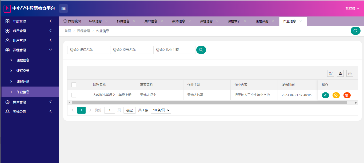Click the search magnifier button

(201, 50)
